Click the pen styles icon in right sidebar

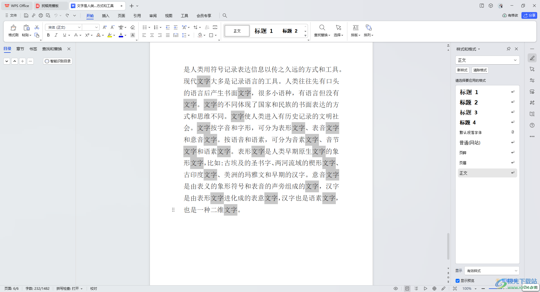pyautogui.click(x=532, y=58)
